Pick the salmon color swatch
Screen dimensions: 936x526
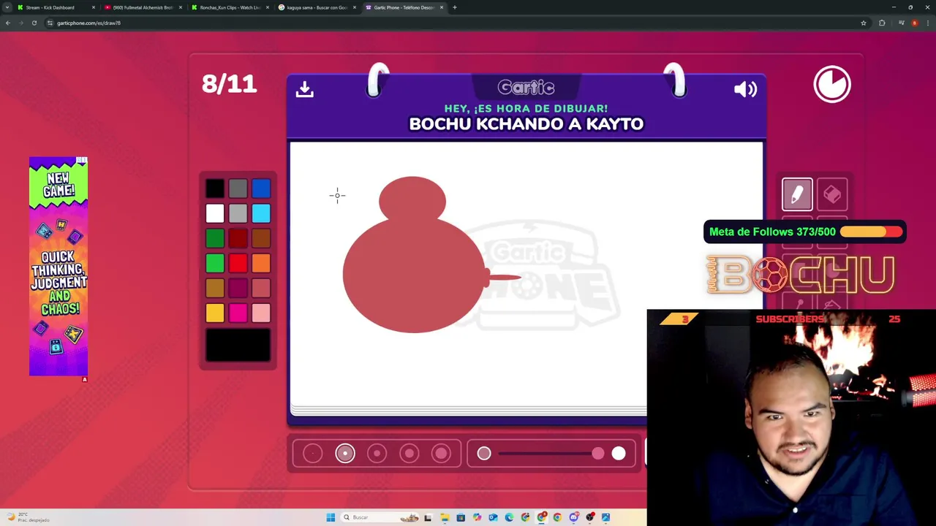point(261,288)
